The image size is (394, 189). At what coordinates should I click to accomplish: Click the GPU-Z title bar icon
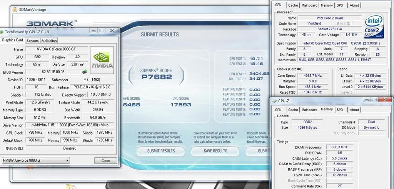coord(2,32)
